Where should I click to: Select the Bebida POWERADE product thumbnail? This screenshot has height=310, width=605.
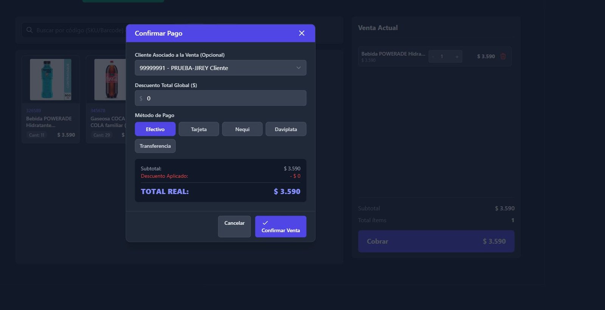(51, 80)
